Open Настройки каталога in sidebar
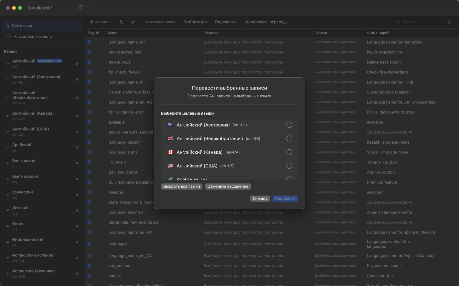This screenshot has width=459, height=286. (x=42, y=36)
